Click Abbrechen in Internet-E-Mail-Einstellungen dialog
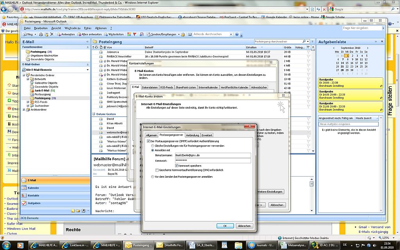This screenshot has height=250, width=400. tap(244, 226)
